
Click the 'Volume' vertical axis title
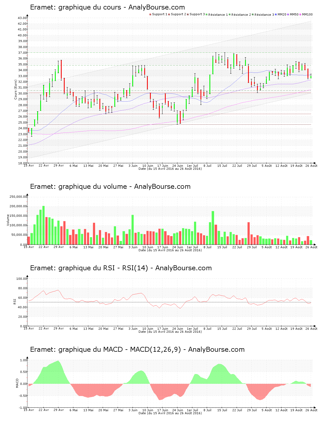click(8, 220)
